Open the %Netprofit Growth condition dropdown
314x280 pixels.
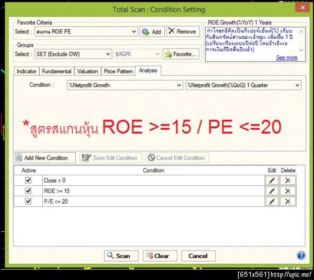125,85
